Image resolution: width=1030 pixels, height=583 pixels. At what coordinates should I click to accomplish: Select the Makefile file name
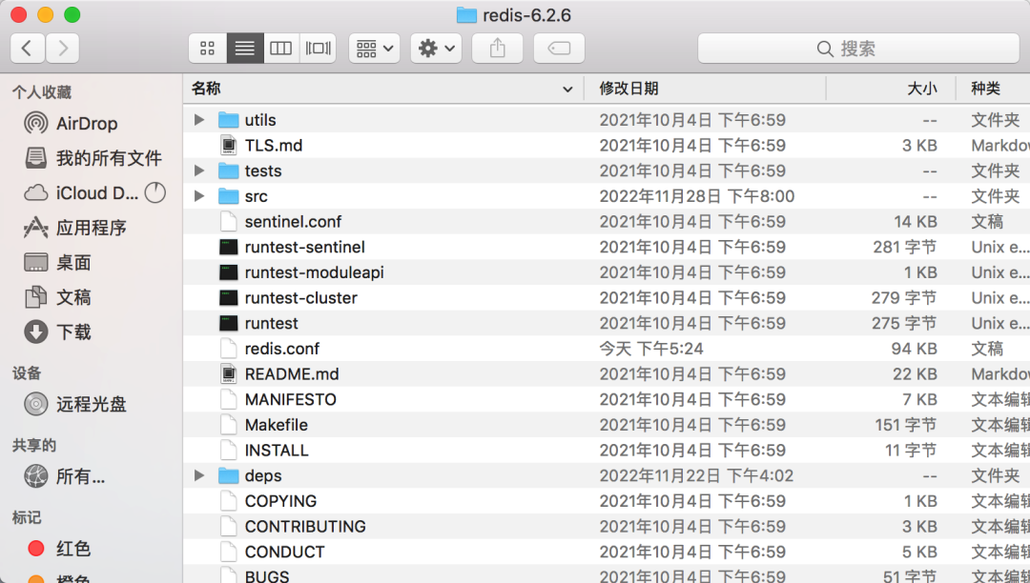pyautogui.click(x=276, y=425)
